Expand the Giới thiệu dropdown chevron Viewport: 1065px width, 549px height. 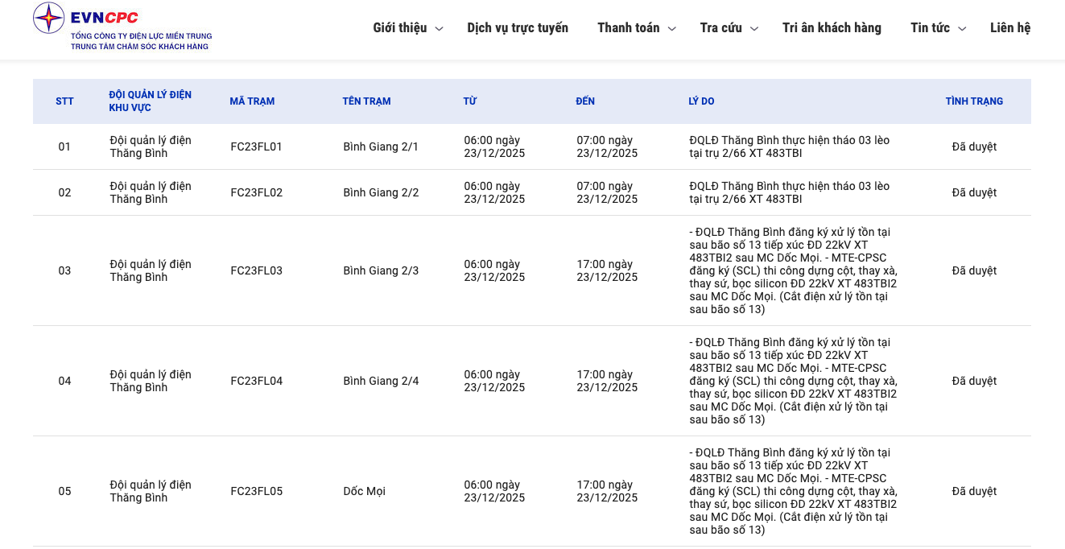point(439,29)
